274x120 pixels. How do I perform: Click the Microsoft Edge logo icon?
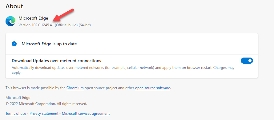[11, 21]
